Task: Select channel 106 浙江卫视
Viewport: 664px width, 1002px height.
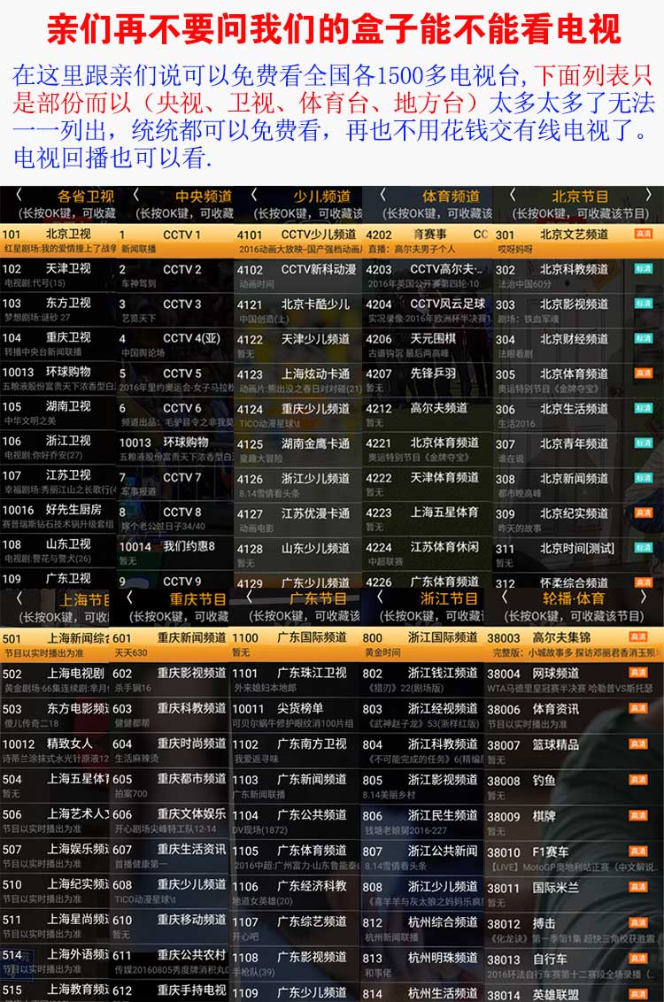Action: pos(58,447)
